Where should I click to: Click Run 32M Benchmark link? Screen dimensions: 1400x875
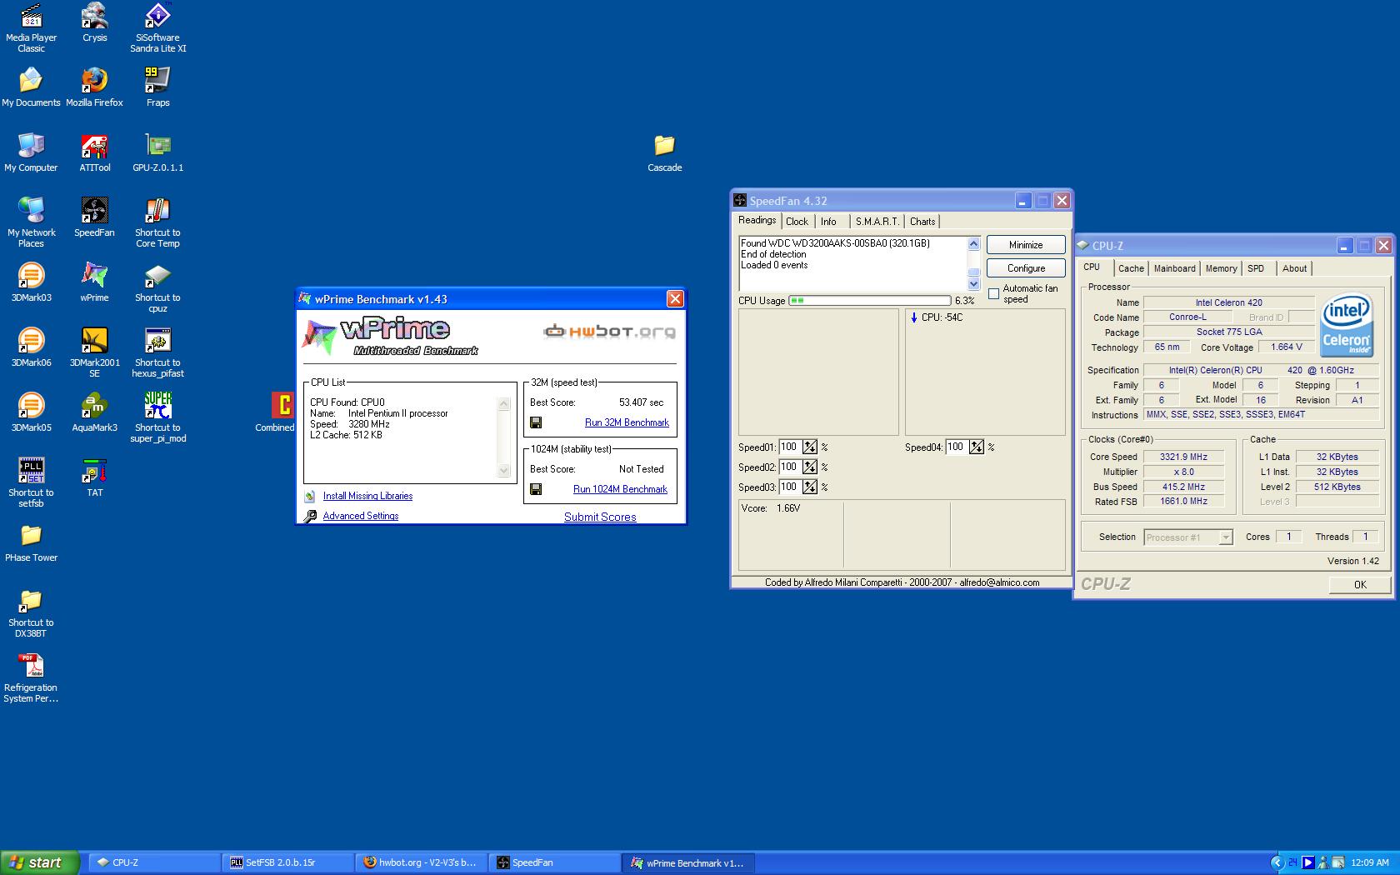click(x=627, y=422)
